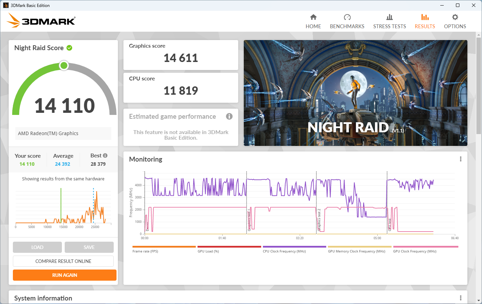Click the Graphics test 2 marker line
This screenshot has height=304, width=482.
click(316, 202)
